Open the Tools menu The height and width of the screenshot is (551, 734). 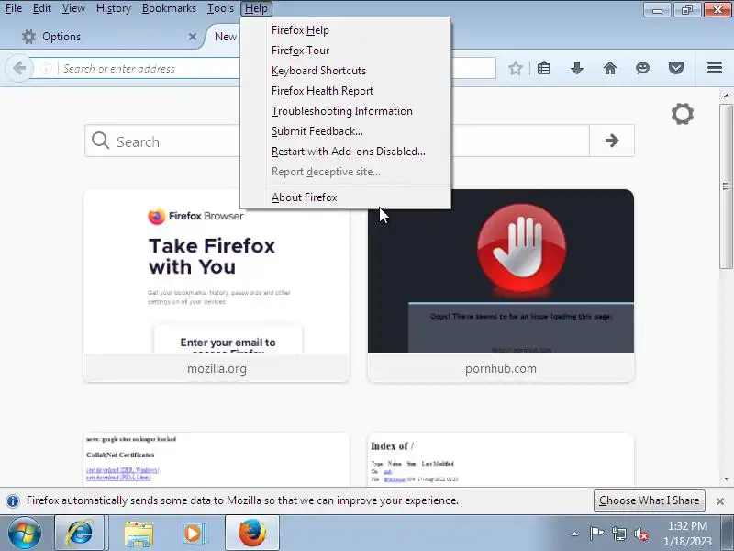(x=220, y=8)
